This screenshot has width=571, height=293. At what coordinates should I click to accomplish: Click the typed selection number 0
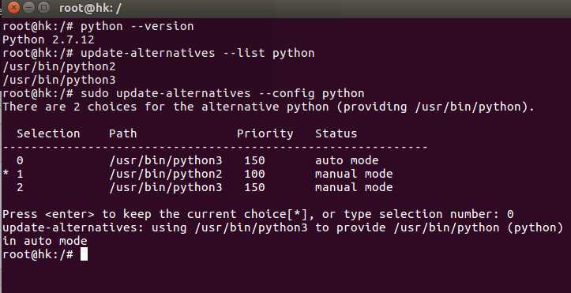[510, 214]
